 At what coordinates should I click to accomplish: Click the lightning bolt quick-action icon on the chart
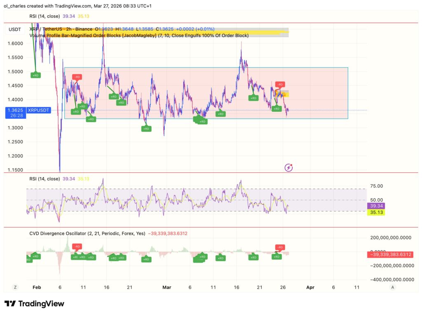coord(288,167)
